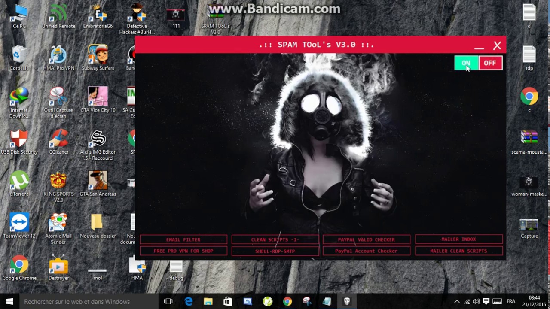
Task: Open the touch keyboard tray icon
Action: click(x=497, y=301)
